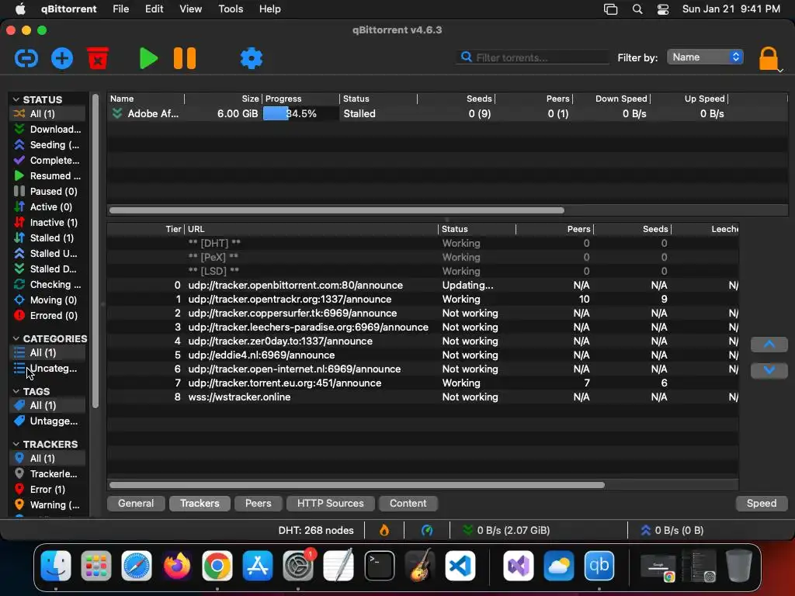
Task: Open the Filter by Name dropdown
Action: click(705, 57)
